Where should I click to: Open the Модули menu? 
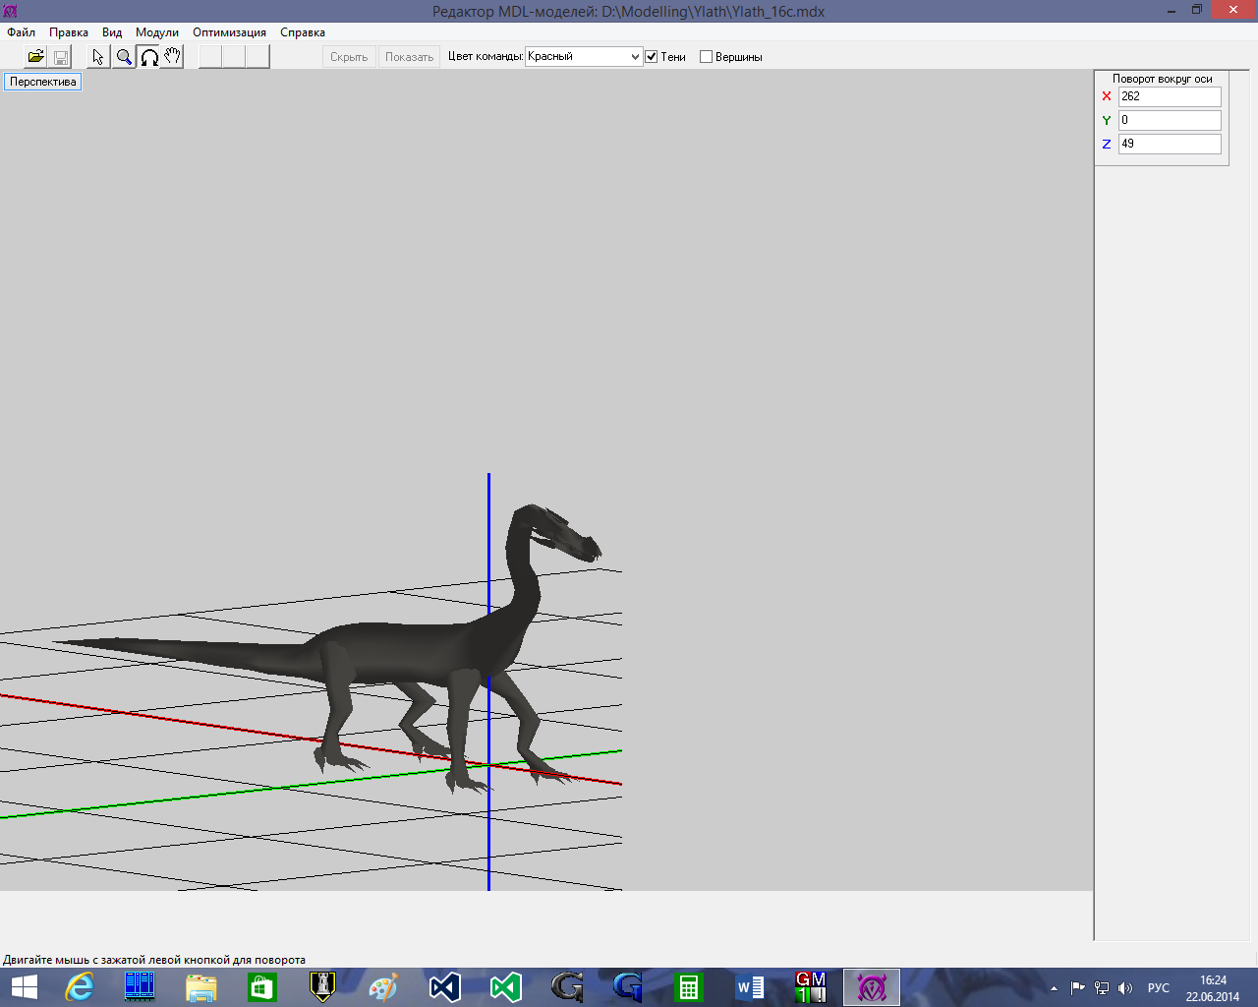point(157,32)
